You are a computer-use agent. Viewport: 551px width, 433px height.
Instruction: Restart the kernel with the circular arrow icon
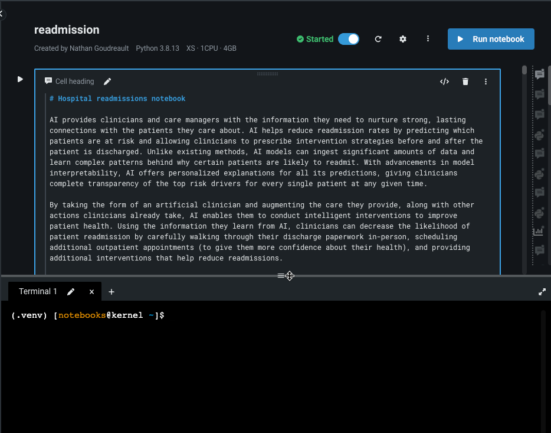pos(378,39)
